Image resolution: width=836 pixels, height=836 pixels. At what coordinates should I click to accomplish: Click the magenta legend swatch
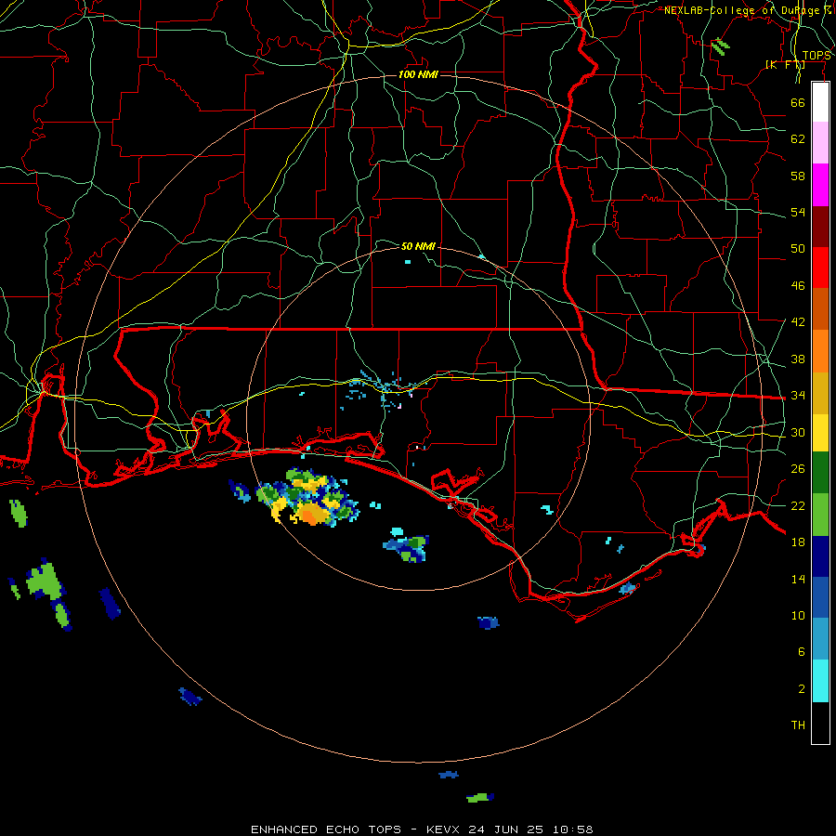coord(820,185)
